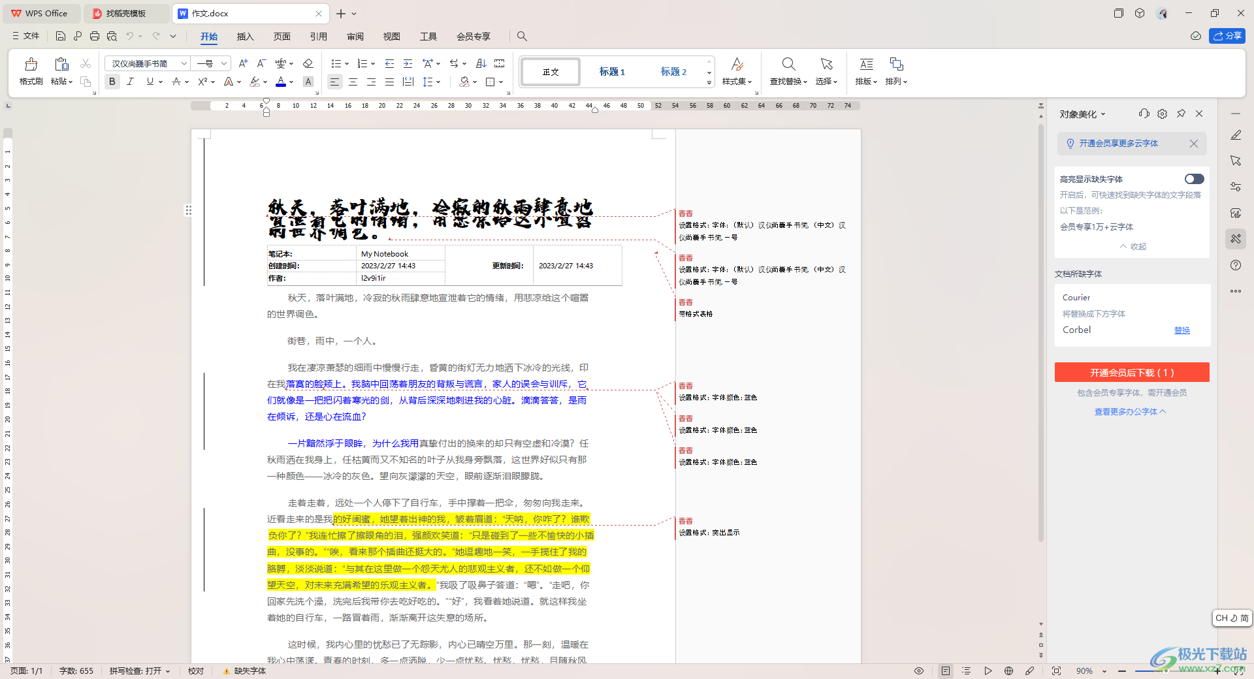Click the text highlight color button
Viewport: 1254px width, 679px height.
(x=255, y=82)
